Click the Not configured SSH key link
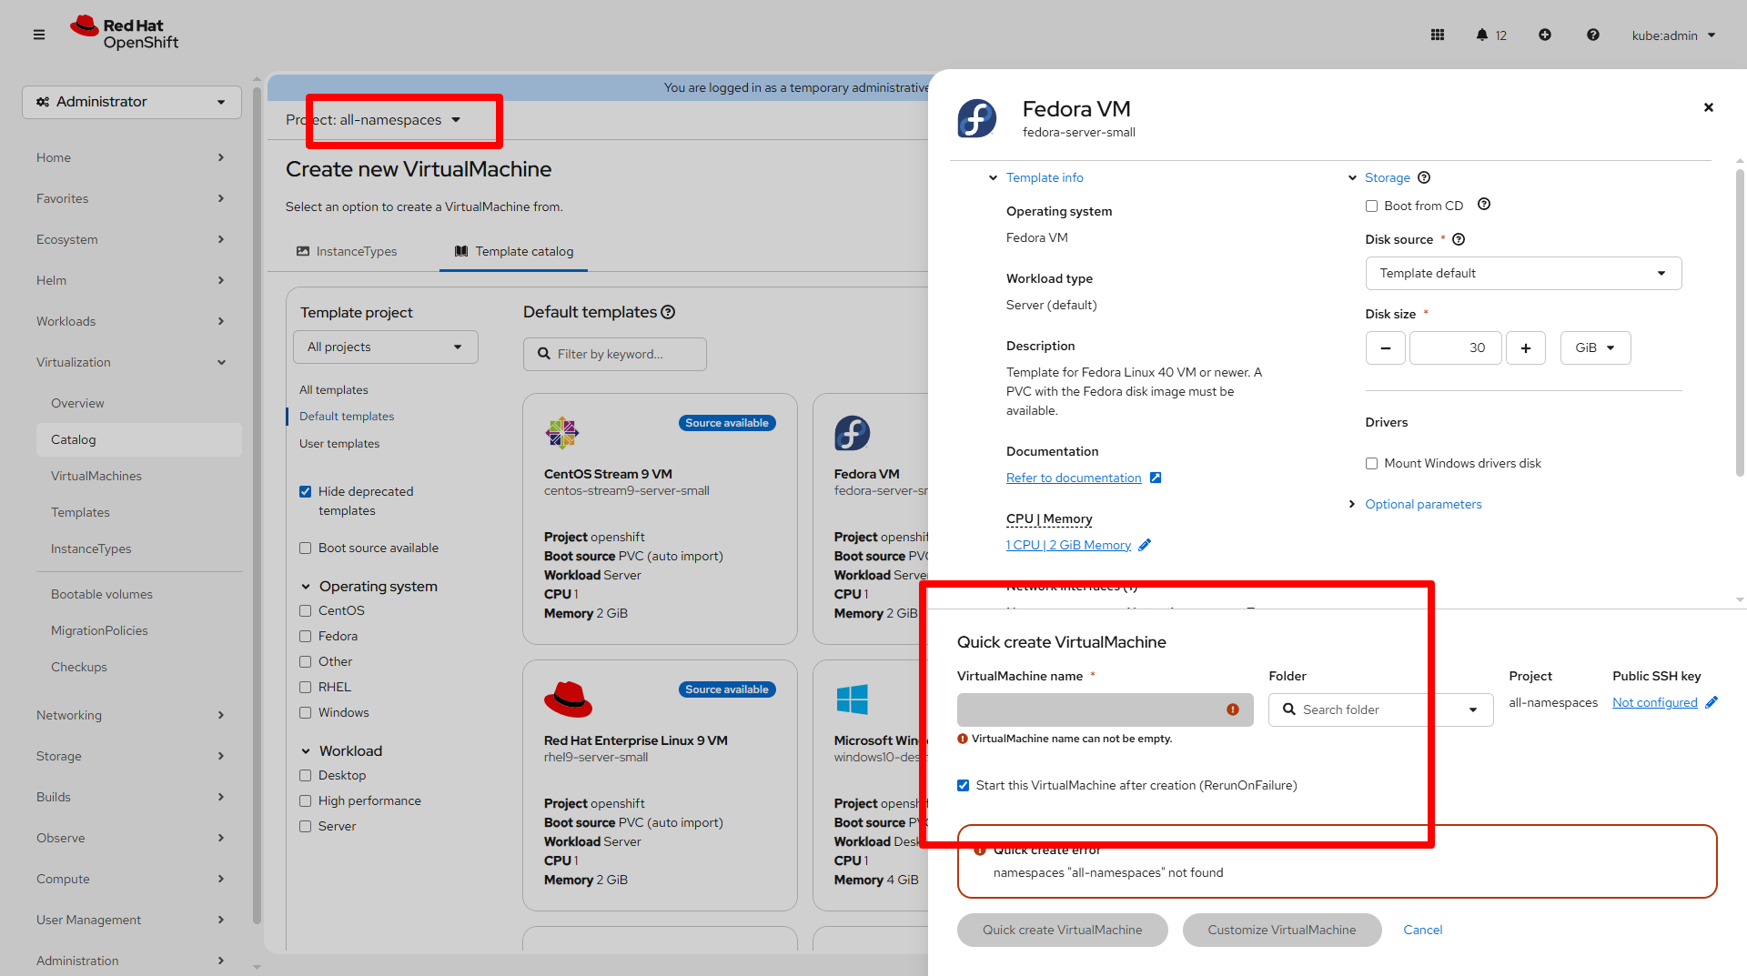 pyautogui.click(x=1654, y=702)
